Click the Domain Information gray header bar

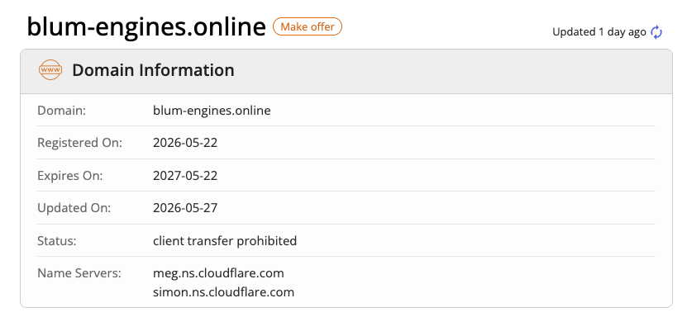click(x=346, y=71)
